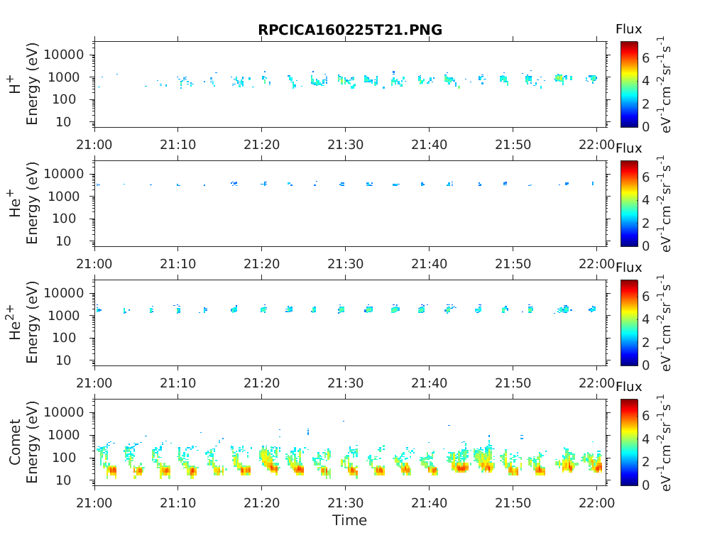This screenshot has height=545, width=727.
Task: Click the 21:40 time label below He+ panel
Action: pyautogui.click(x=429, y=264)
